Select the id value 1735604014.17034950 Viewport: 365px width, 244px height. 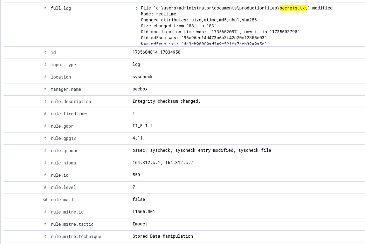point(156,52)
